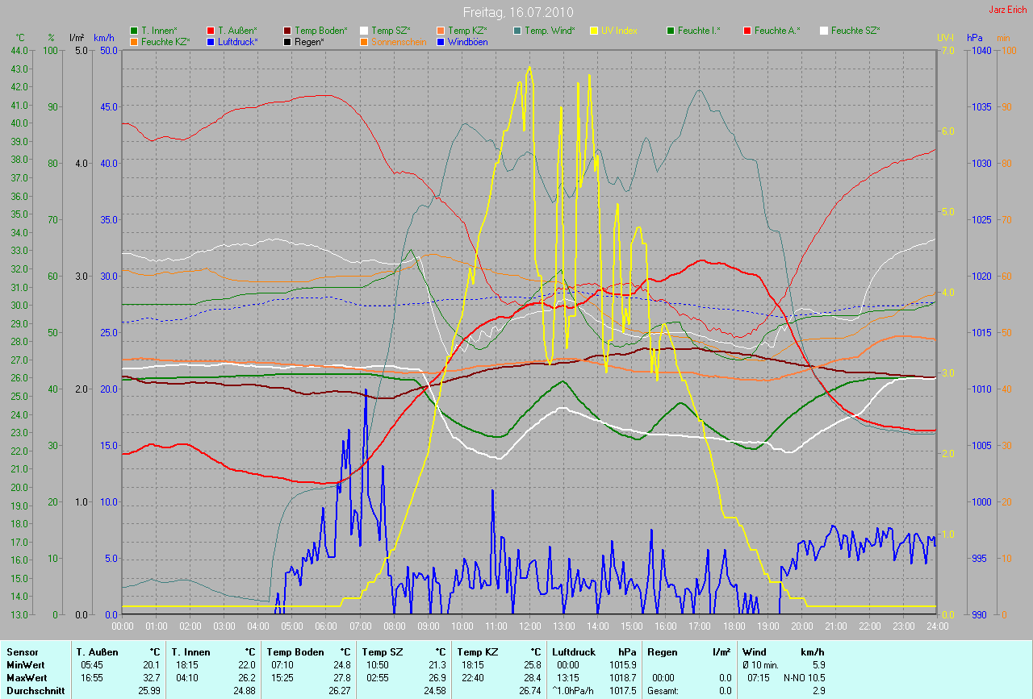
Task: Select the 'Temp Boden*' legend label
Action: (x=321, y=31)
